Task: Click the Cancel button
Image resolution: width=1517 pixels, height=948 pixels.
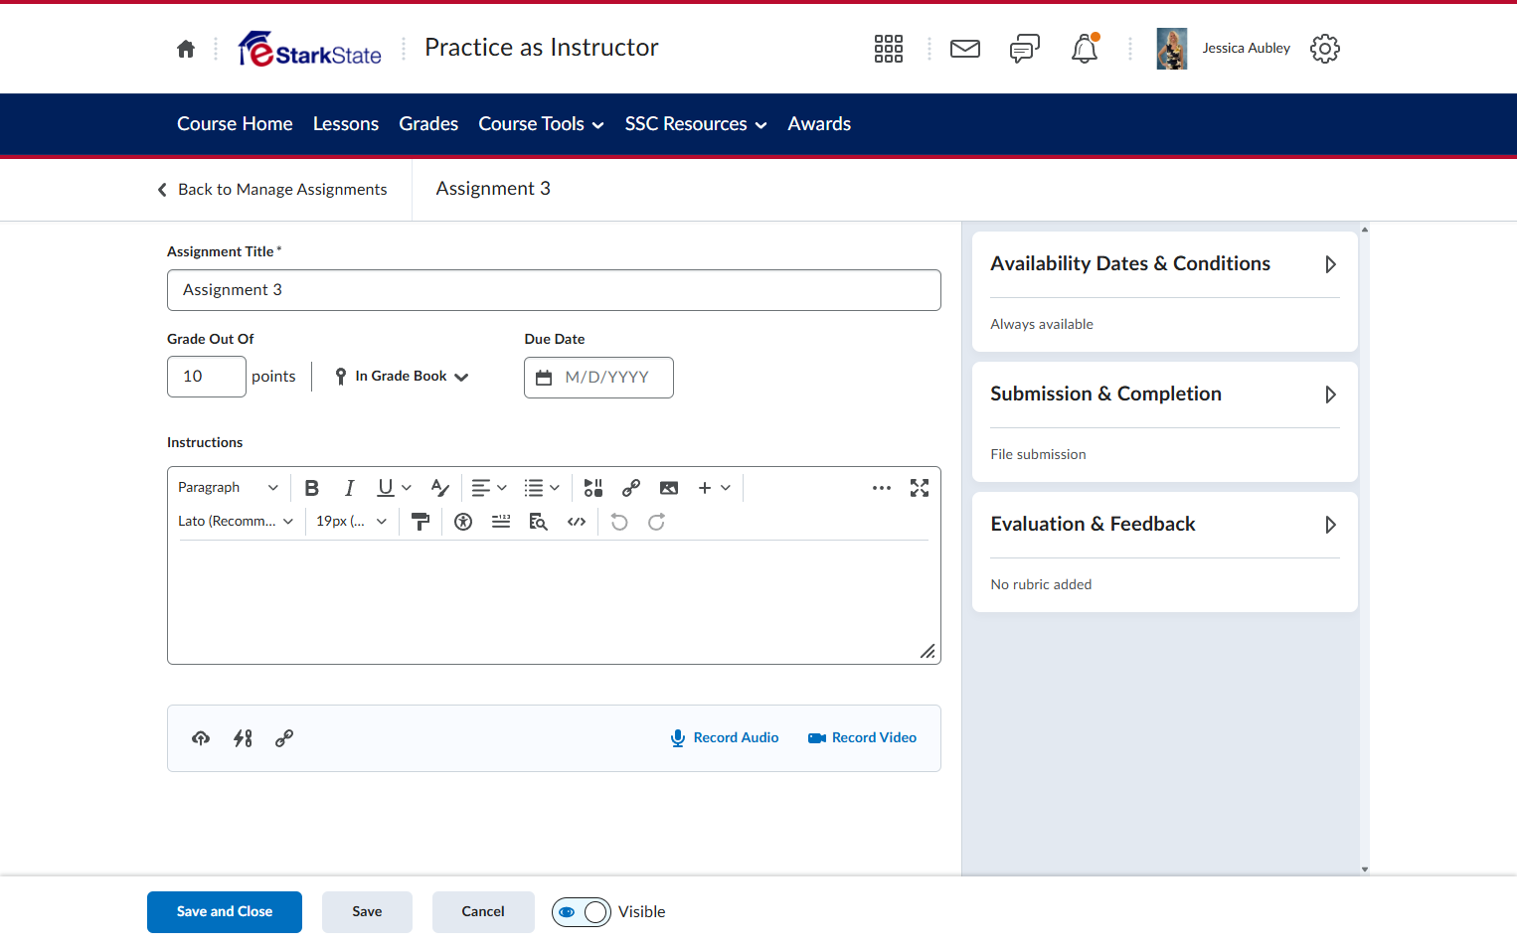Action: tap(483, 912)
